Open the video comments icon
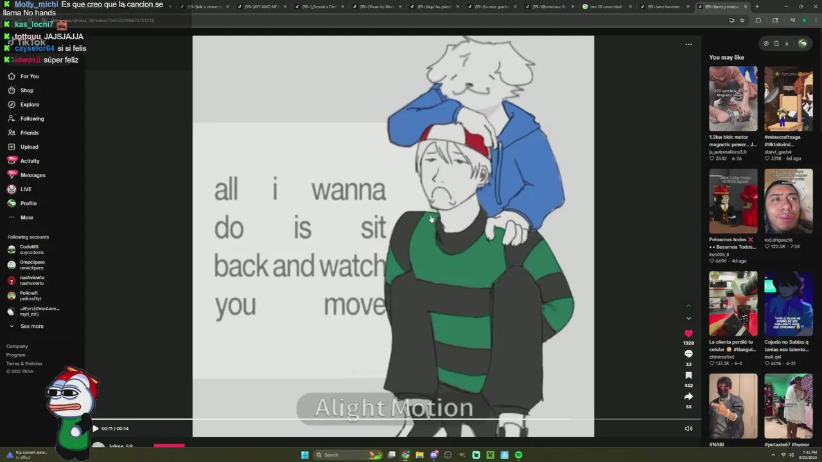Screen dimensions: 822x462 (688, 354)
